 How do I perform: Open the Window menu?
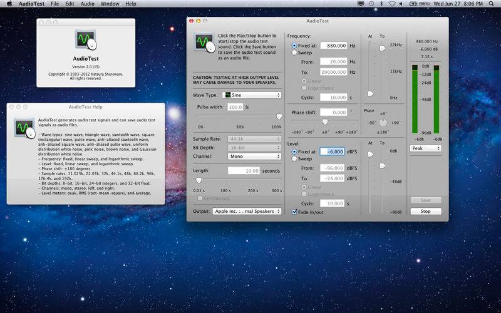click(110, 4)
